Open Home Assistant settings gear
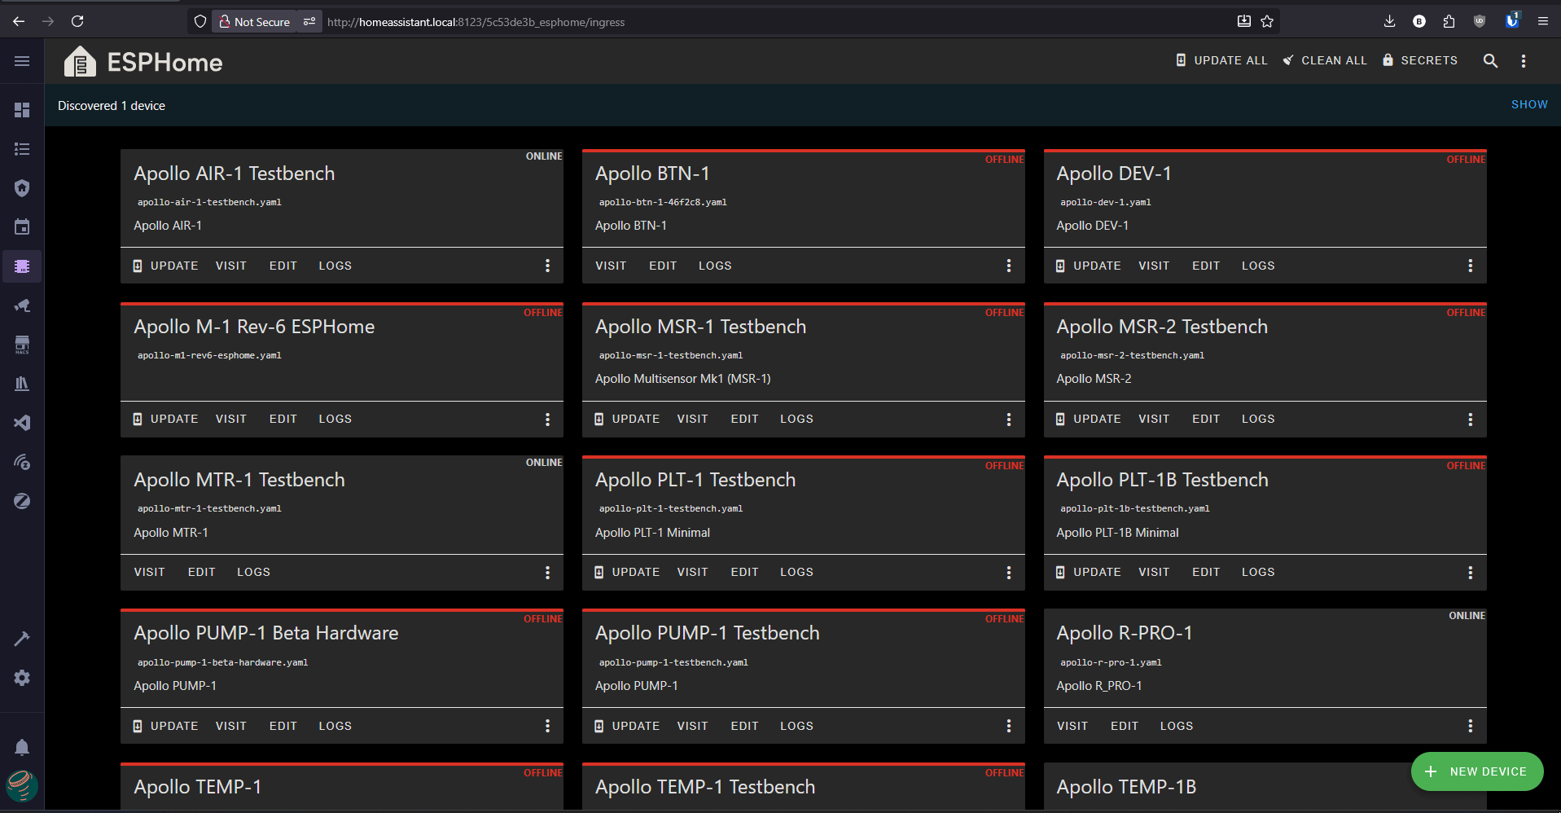The width and height of the screenshot is (1561, 813). click(x=22, y=678)
